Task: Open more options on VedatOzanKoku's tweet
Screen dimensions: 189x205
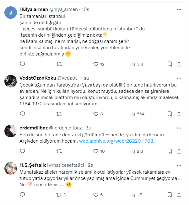Action: click(179, 77)
